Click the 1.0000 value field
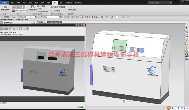This screenshot has height=110, width=189. [3, 103]
